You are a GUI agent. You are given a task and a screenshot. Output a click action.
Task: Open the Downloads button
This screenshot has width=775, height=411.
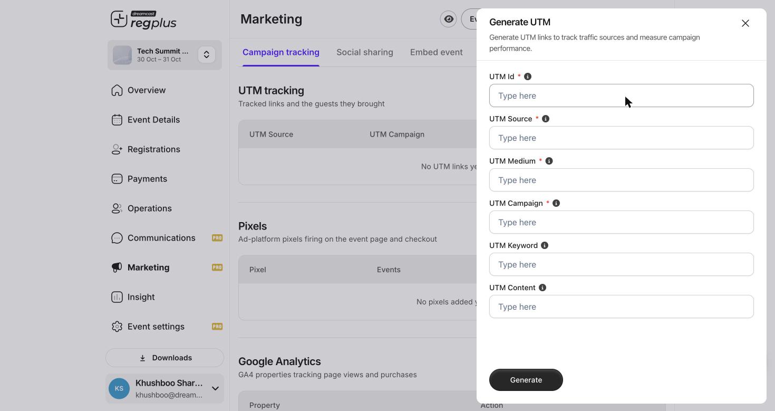tap(164, 358)
